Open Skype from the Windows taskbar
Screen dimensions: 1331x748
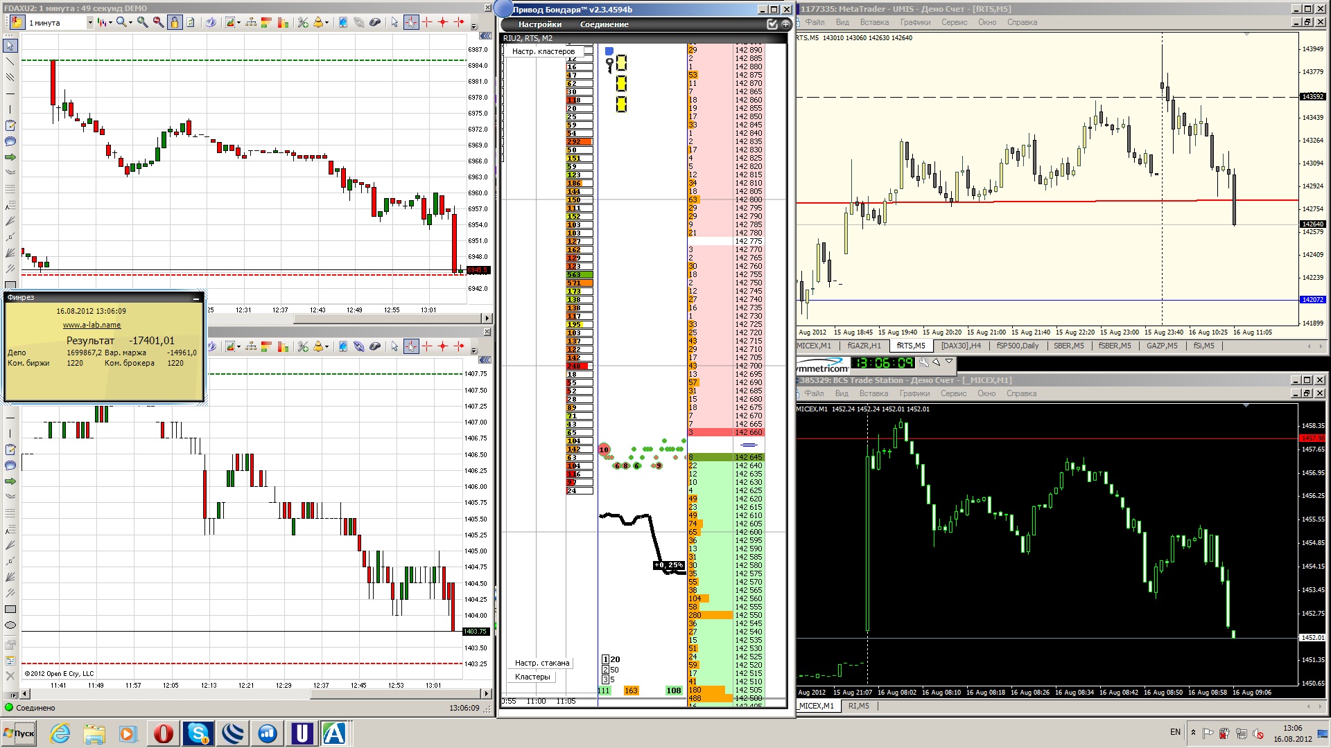click(x=198, y=733)
